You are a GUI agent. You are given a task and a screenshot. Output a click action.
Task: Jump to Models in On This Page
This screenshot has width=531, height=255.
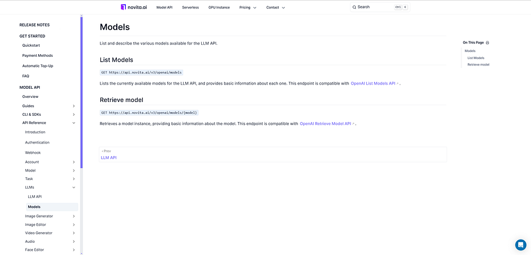tap(470, 51)
